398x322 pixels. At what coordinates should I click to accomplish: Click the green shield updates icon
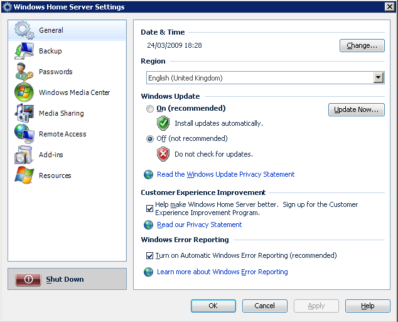point(163,123)
